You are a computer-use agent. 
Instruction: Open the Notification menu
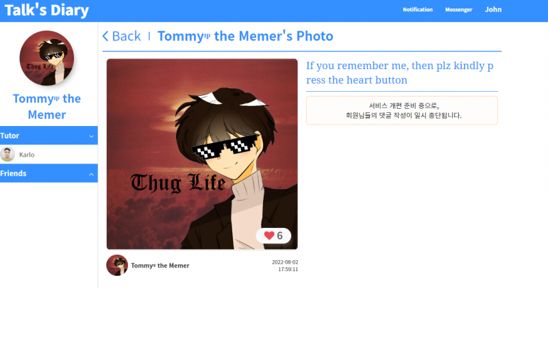point(418,10)
